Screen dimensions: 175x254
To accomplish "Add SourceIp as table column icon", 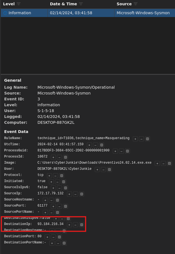I will [x=82, y=194].
